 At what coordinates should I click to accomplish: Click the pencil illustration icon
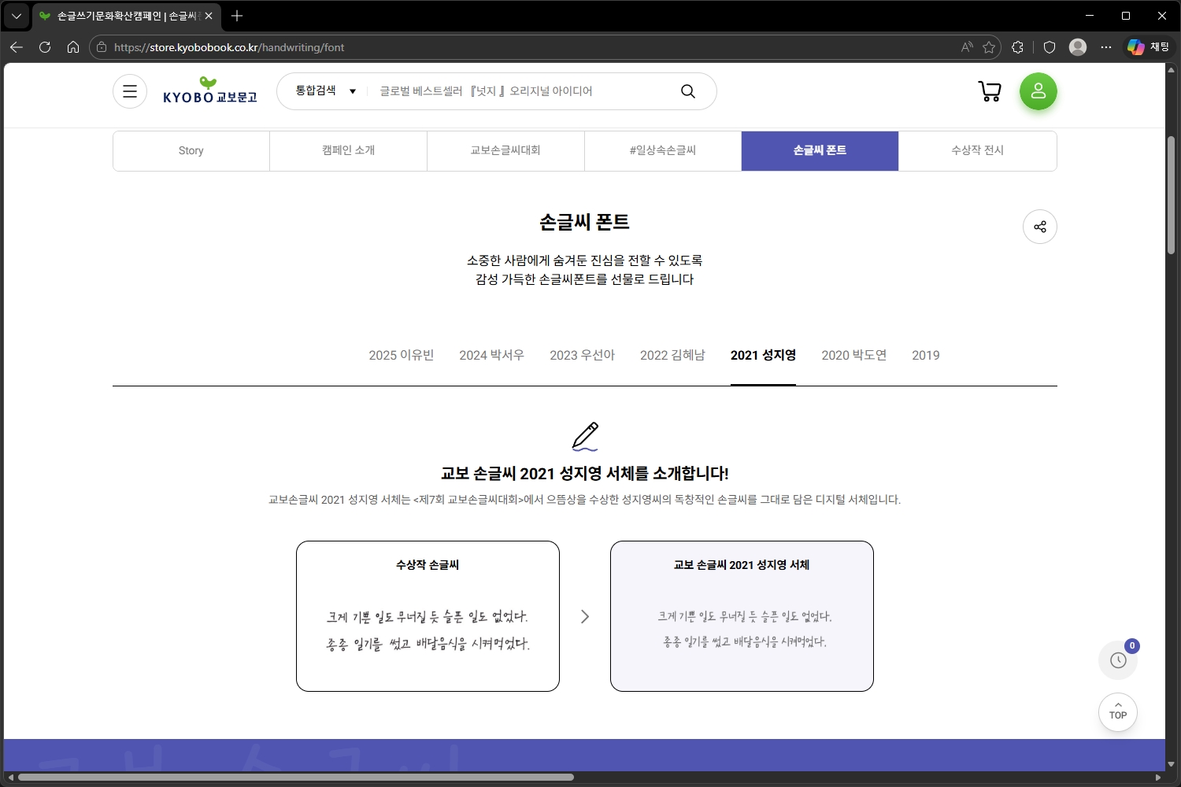(x=585, y=437)
